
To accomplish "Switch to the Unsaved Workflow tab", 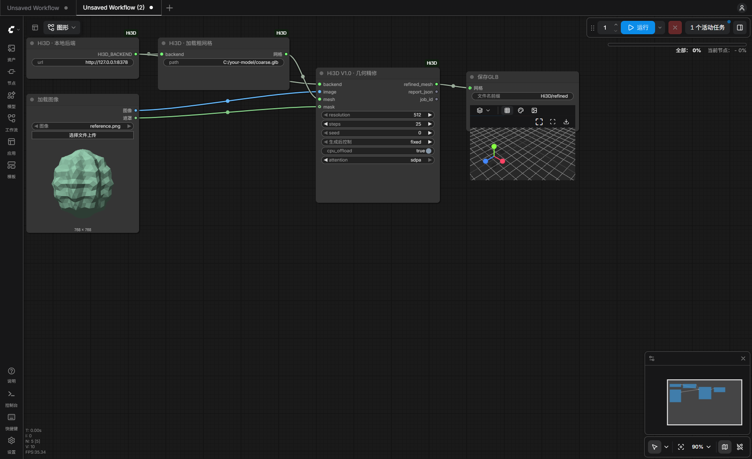I will 38,8.
